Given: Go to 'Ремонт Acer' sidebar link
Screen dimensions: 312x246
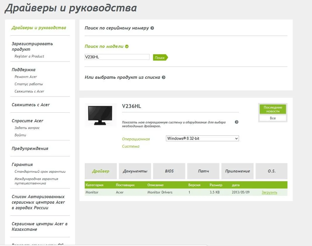Looking at the screenshot, I should pos(26,77).
